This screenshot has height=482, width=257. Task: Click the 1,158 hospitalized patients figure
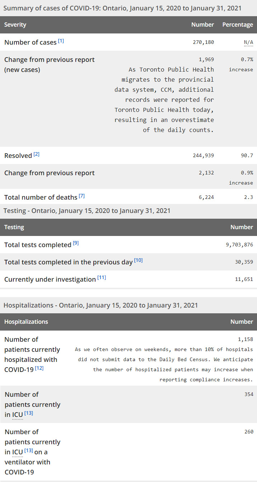[246, 340]
